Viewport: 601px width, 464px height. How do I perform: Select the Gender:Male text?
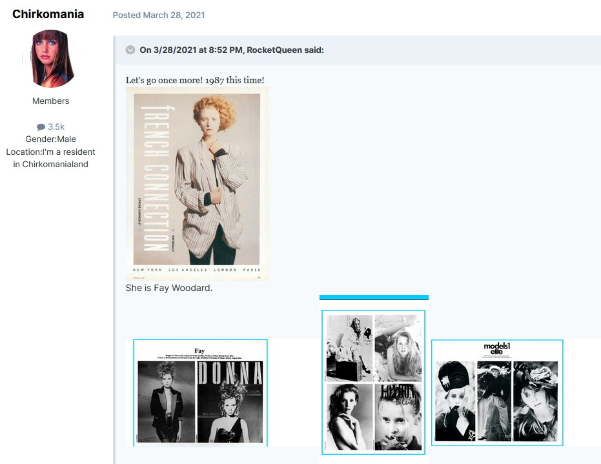50,139
